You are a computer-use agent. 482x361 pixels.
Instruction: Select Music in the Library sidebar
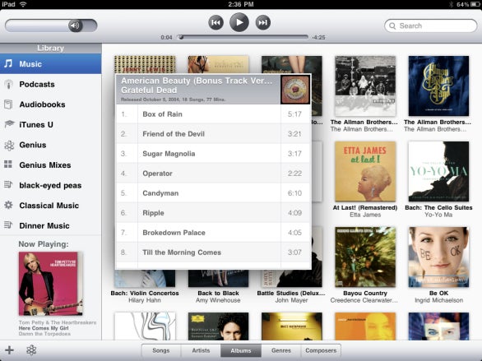point(51,64)
